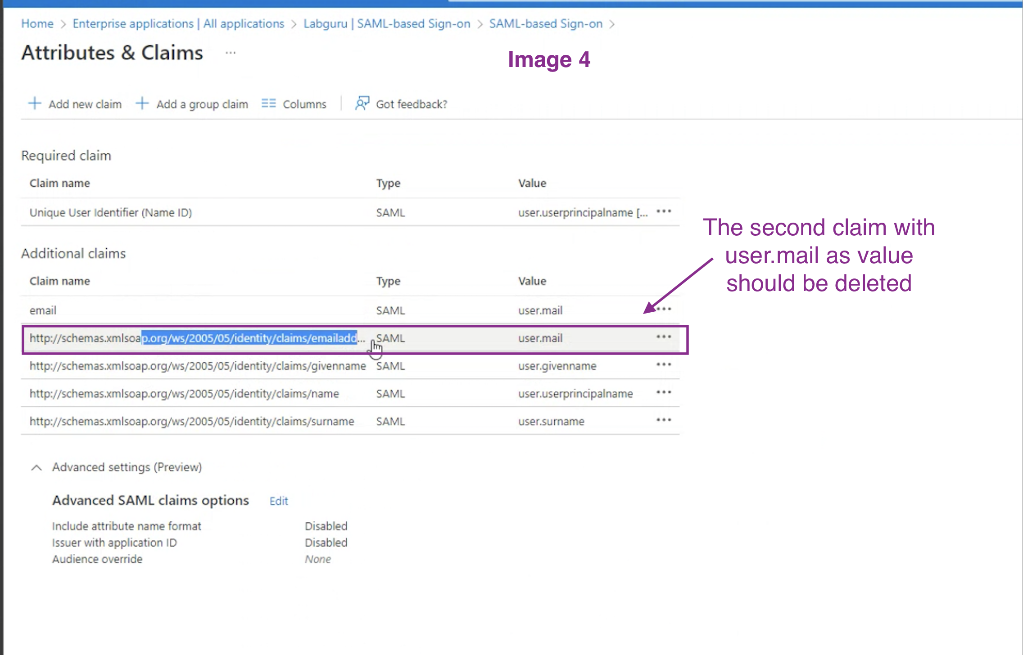This screenshot has height=655, width=1023.
Task: Click the plus icon for Add a group claim
Action: pos(142,103)
